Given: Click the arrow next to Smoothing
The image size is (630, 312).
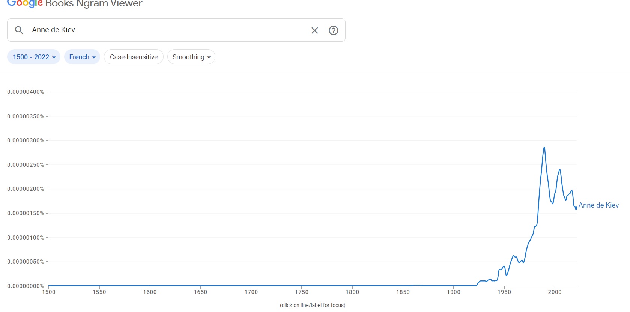Looking at the screenshot, I should [209, 57].
